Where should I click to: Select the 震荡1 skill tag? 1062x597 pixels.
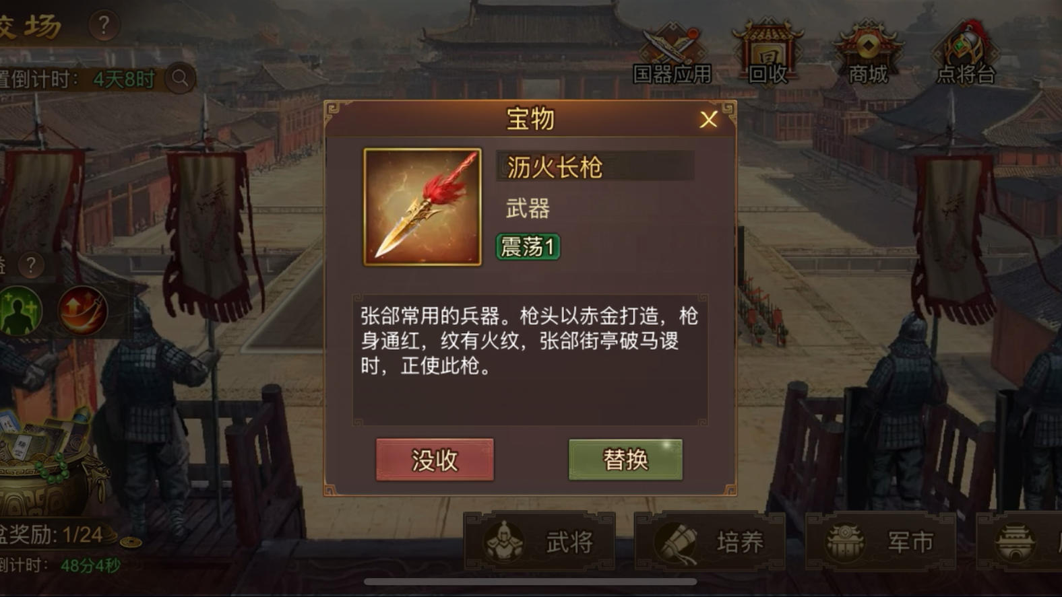click(x=528, y=247)
